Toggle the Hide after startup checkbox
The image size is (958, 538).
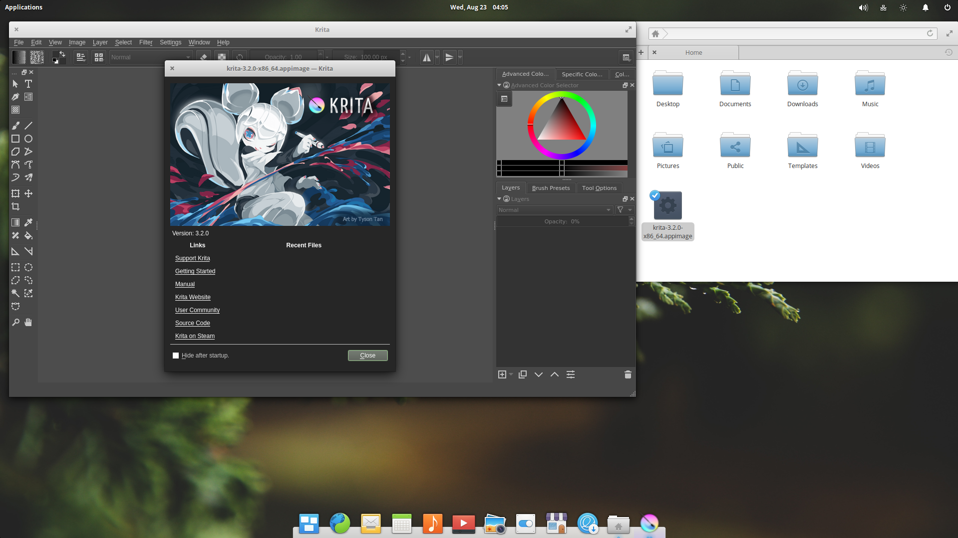pyautogui.click(x=176, y=356)
